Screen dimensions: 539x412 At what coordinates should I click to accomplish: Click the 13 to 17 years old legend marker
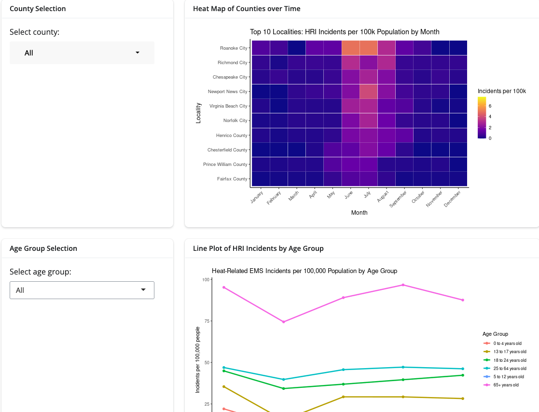[x=487, y=352]
